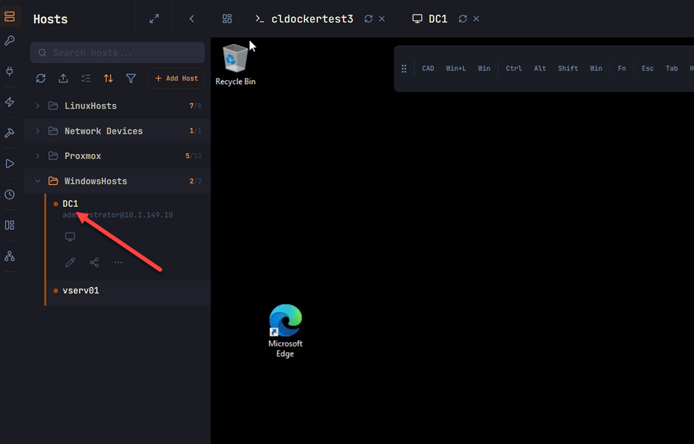The width and height of the screenshot is (694, 444).
Task: Toggle the sort order arrows icon
Action: [x=109, y=78]
